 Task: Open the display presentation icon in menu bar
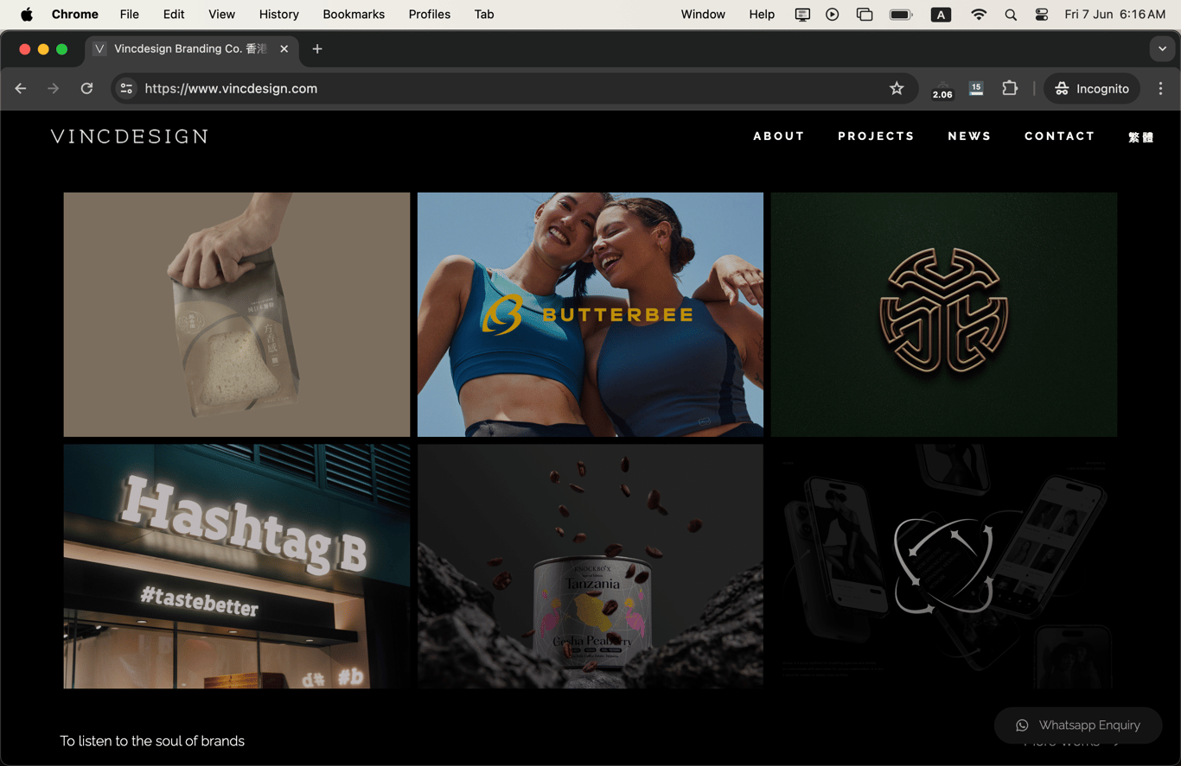pyautogui.click(x=803, y=14)
